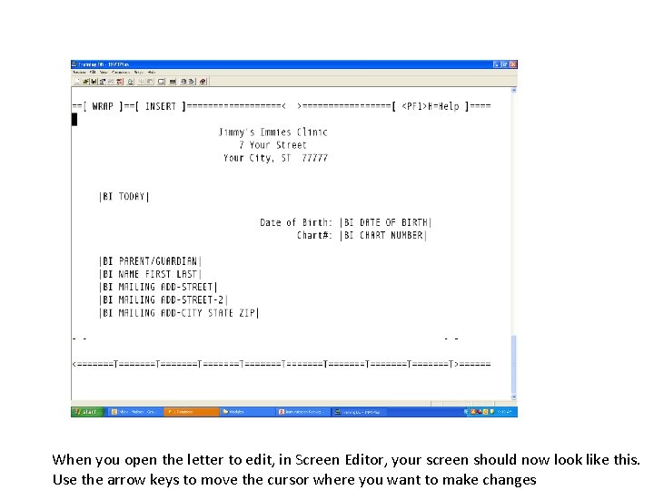Switch to the orange highlighted taskbar item
This screenshot has width=654, height=490.
point(192,412)
